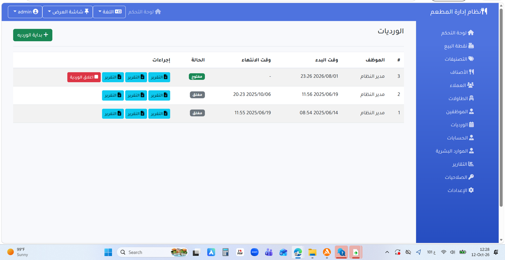Show hidden system tray icons chevron

click(387, 252)
